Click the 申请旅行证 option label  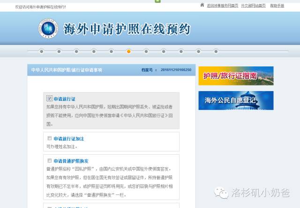pos(65,99)
